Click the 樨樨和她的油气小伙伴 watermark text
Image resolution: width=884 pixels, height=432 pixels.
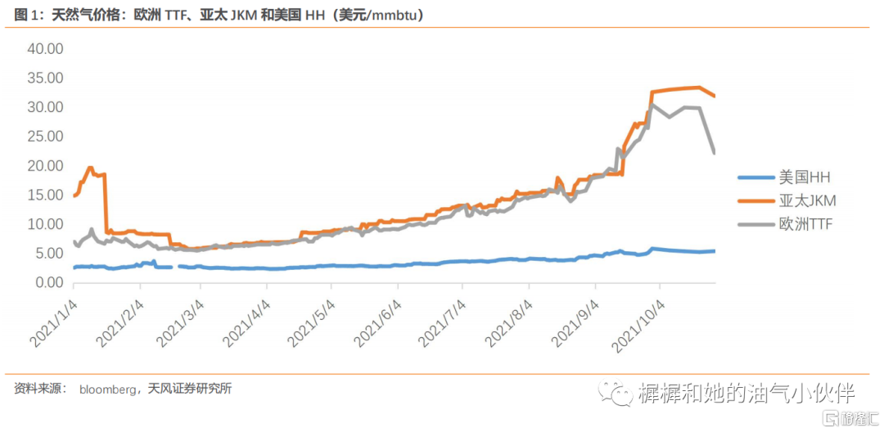coord(745,394)
